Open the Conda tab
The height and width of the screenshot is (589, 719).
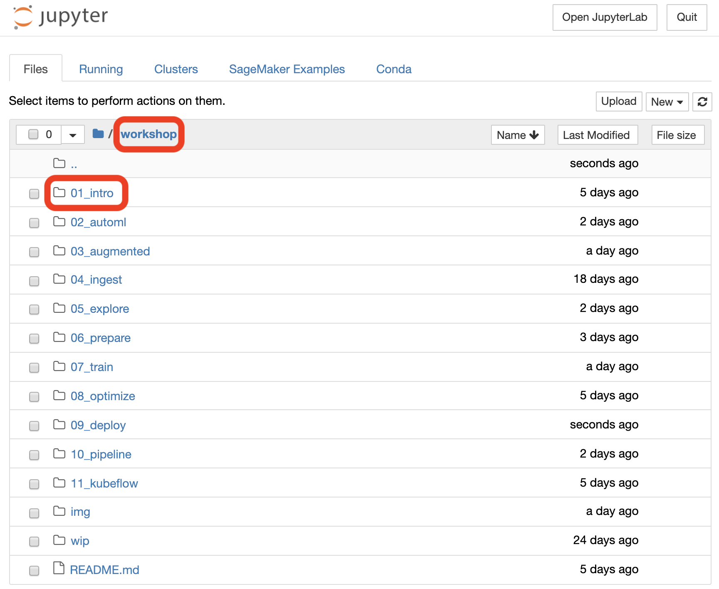tap(394, 69)
